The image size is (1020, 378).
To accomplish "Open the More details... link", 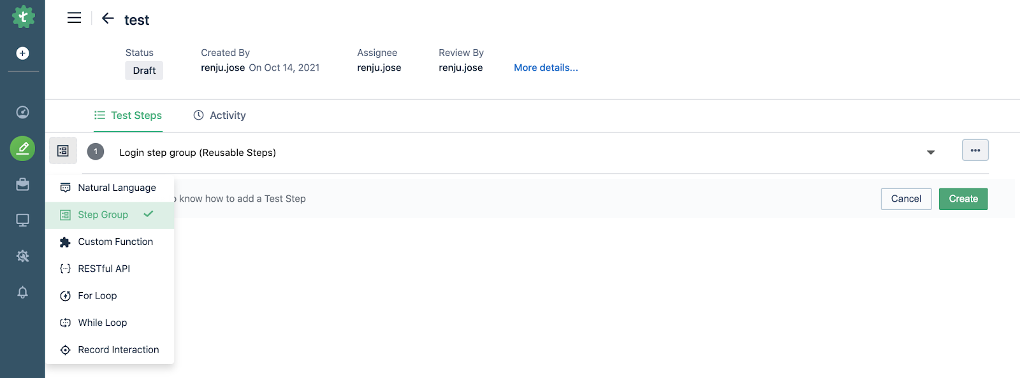I will 546,67.
